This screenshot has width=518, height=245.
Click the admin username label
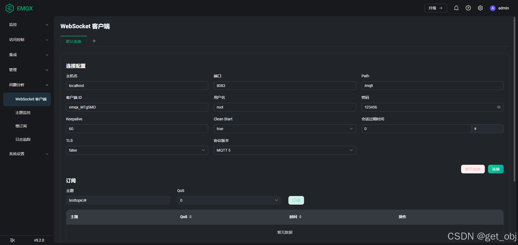pyautogui.click(x=503, y=8)
